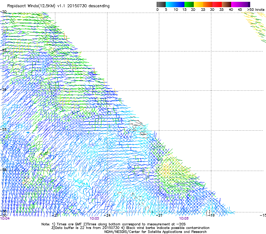Click the black contaminated wind barbs near -26 latitude

(139, 127)
